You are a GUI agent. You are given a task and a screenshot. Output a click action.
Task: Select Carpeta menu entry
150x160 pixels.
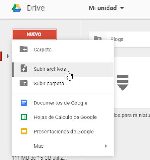63,50
